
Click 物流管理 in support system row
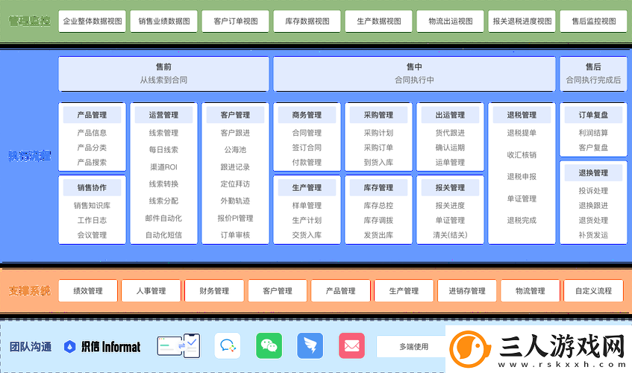[x=530, y=291]
